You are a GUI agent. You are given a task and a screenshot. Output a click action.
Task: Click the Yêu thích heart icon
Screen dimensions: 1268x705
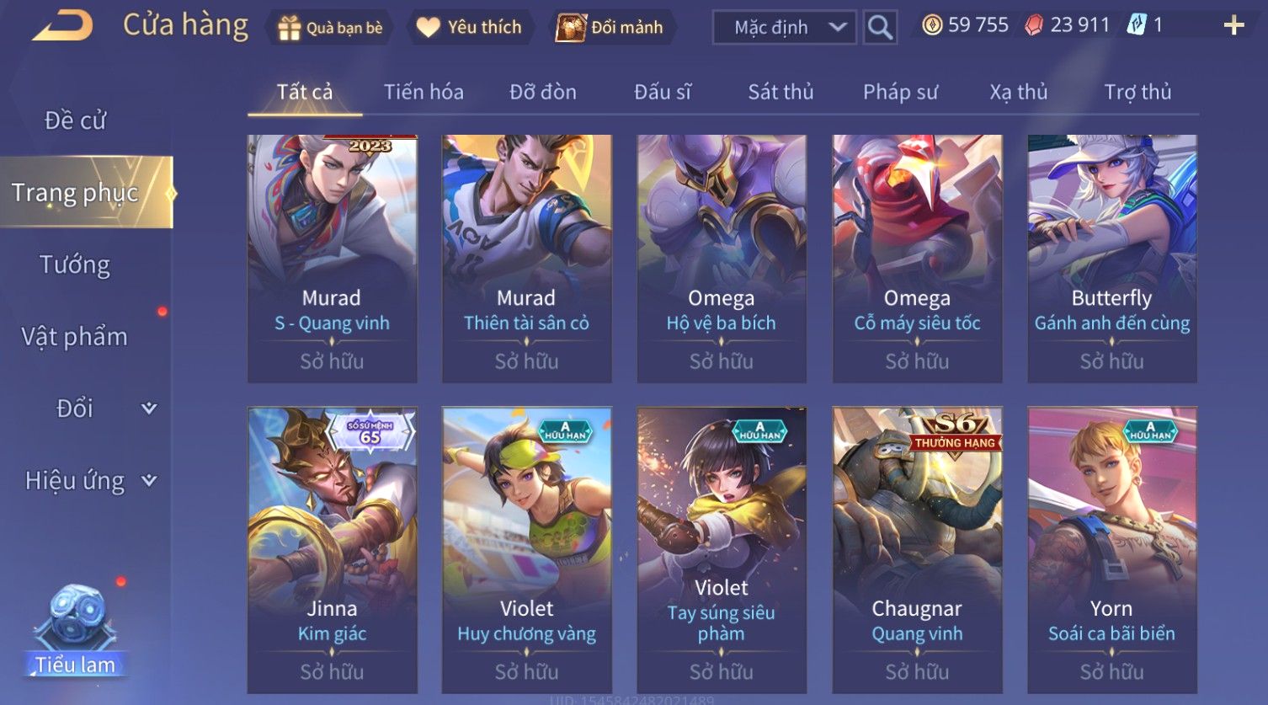(429, 28)
